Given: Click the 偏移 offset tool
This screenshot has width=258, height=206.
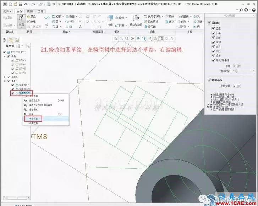Looking at the screenshot, I should (x=170, y=22).
